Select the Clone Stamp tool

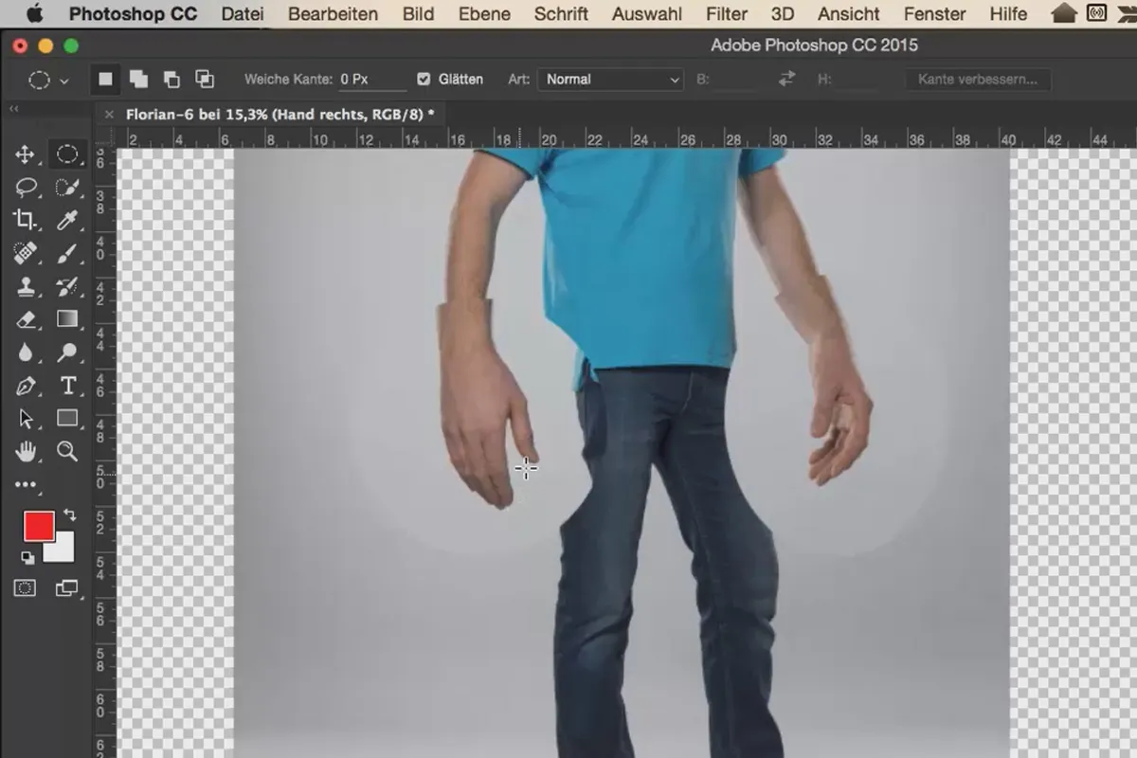[26, 286]
